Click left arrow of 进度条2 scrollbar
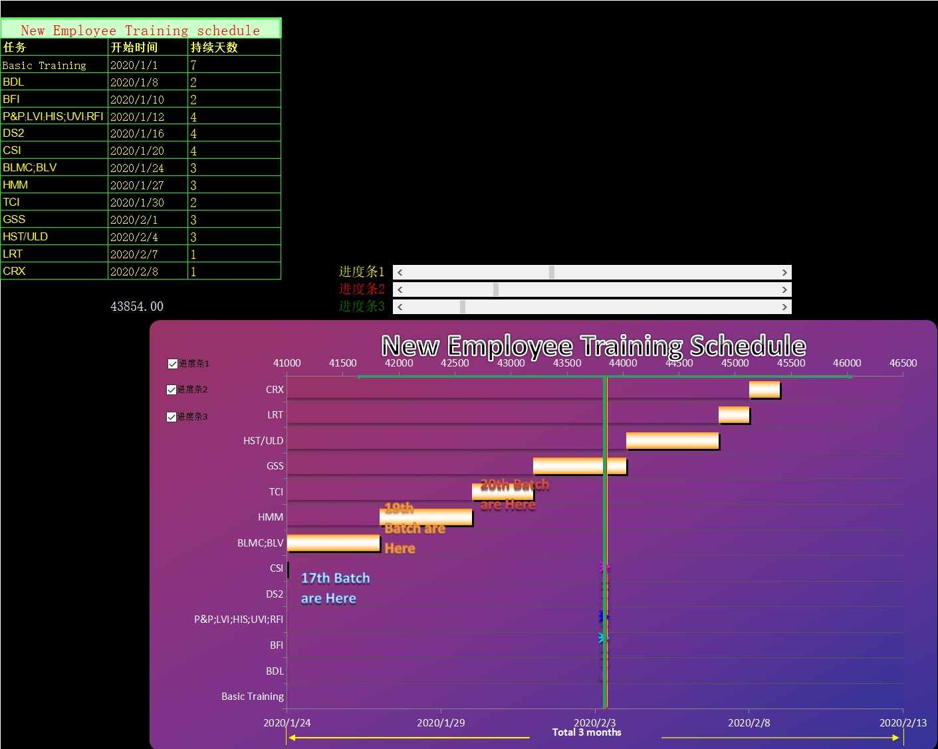The height and width of the screenshot is (749, 938). click(400, 290)
